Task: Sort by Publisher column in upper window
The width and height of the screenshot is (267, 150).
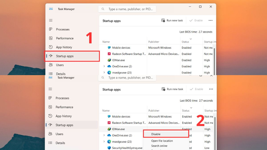Action: pos(154,42)
